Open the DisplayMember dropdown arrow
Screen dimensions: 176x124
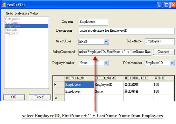coord(106,63)
